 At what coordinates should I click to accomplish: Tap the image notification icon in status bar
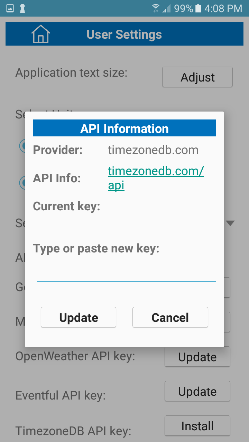point(10,8)
